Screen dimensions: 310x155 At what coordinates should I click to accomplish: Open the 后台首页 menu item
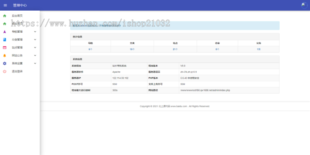click(x=17, y=16)
